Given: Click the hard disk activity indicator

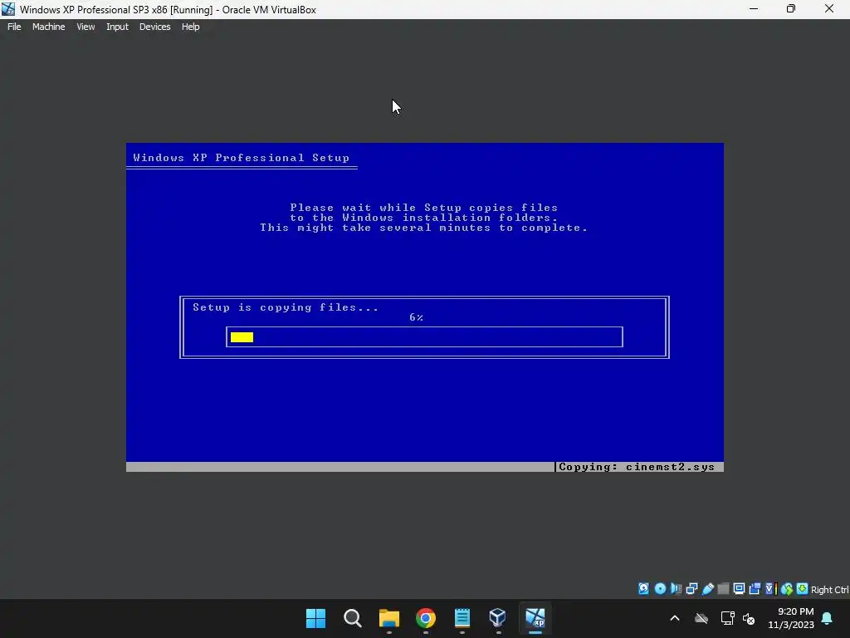Looking at the screenshot, I should click(x=643, y=589).
